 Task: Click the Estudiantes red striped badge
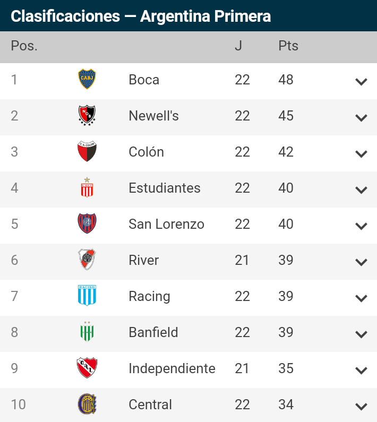pos(87,187)
